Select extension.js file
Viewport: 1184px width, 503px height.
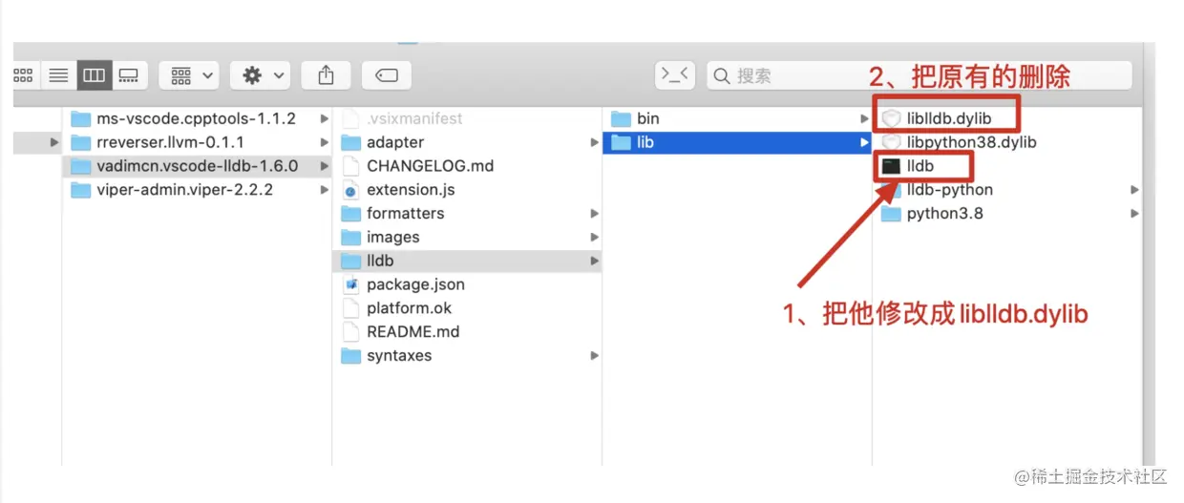point(468,190)
